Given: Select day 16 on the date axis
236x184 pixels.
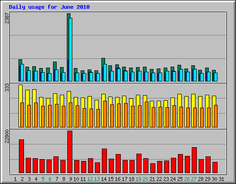Looking at the screenshot, I should (118, 179).
